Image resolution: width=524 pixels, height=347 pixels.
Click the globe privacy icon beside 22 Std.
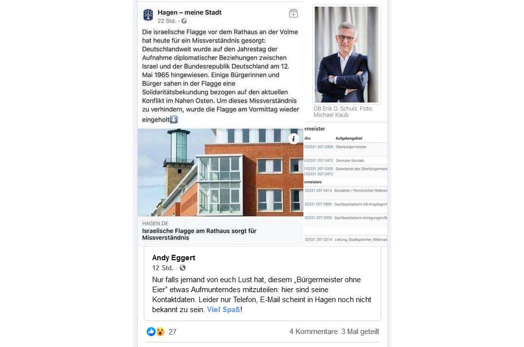pos(184,21)
